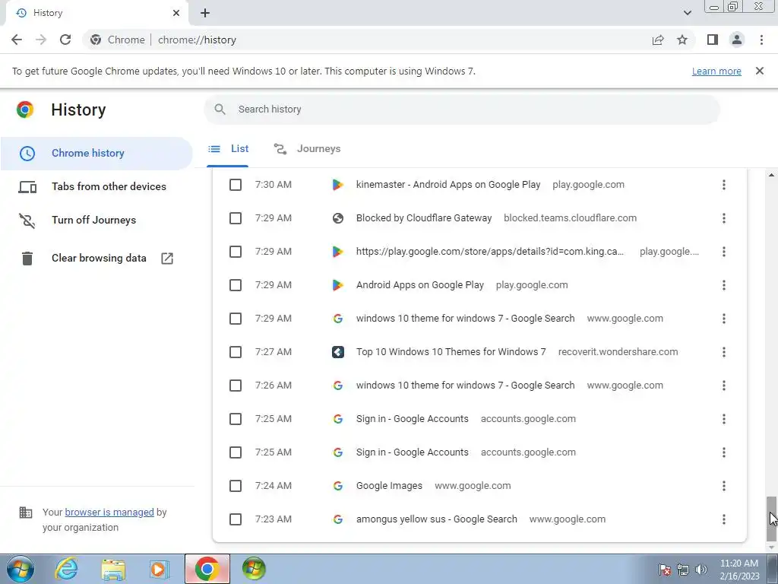This screenshot has width=778, height=584.
Task: Click the Google favicon on Google Images row
Action: [338, 486]
